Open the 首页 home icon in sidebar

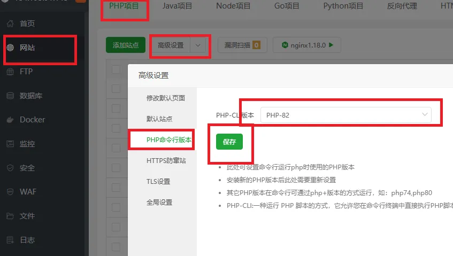[10, 24]
